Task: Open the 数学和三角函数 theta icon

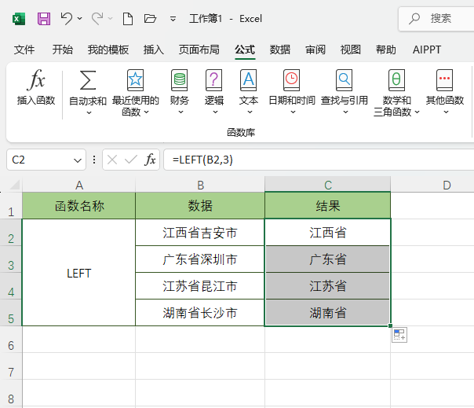Action: (x=396, y=80)
